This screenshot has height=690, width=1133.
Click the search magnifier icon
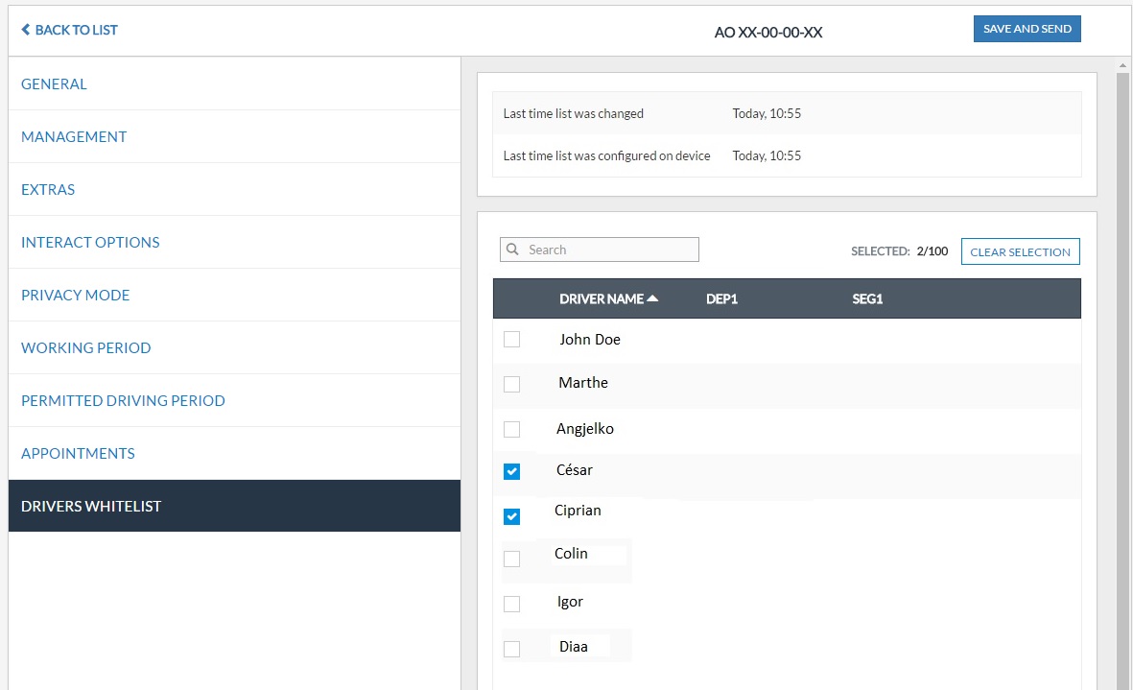click(513, 250)
